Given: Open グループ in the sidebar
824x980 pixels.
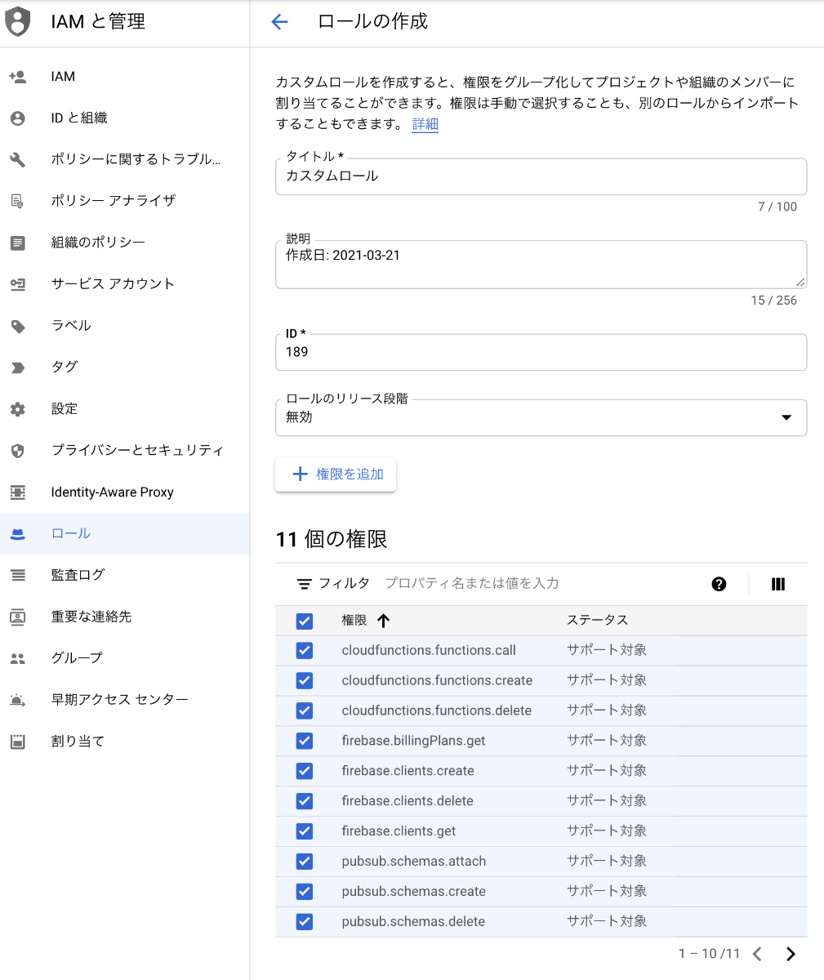Looking at the screenshot, I should [x=125, y=658].
